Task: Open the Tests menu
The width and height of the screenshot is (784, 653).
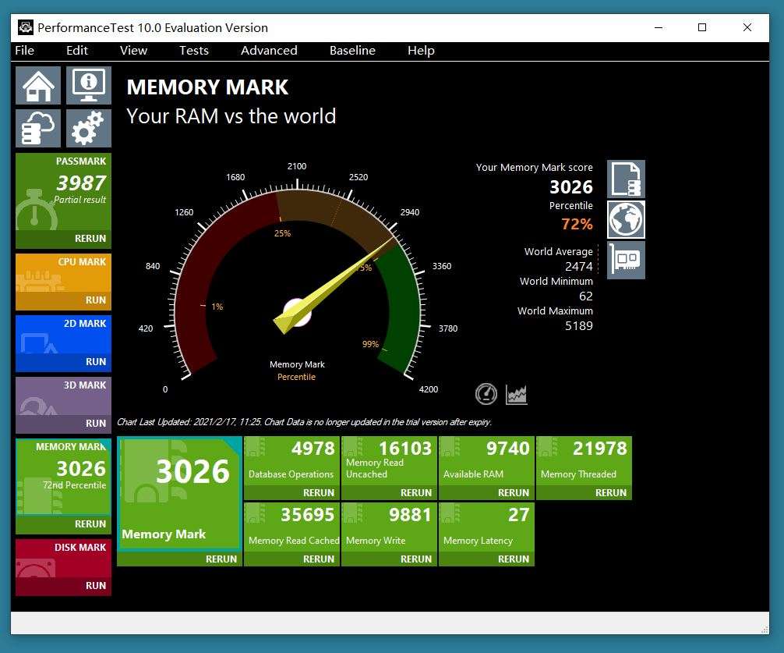Action: click(194, 51)
